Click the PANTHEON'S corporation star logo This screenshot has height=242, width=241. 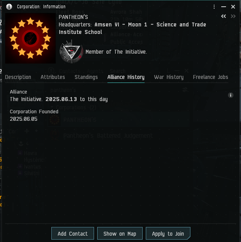[x=30, y=38]
